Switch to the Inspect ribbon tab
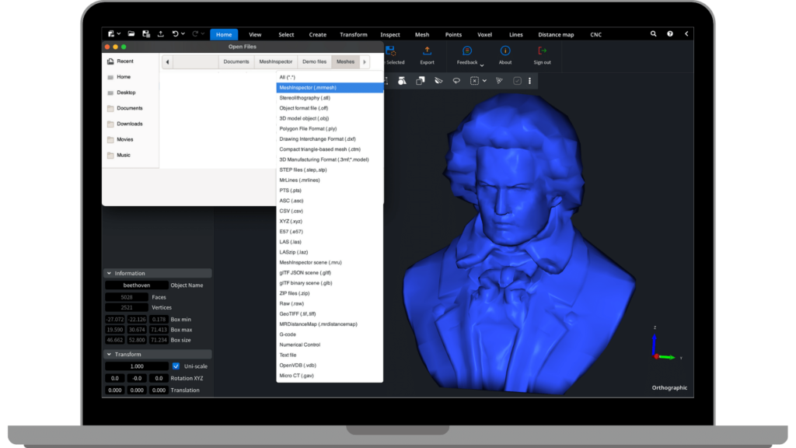 390,34
